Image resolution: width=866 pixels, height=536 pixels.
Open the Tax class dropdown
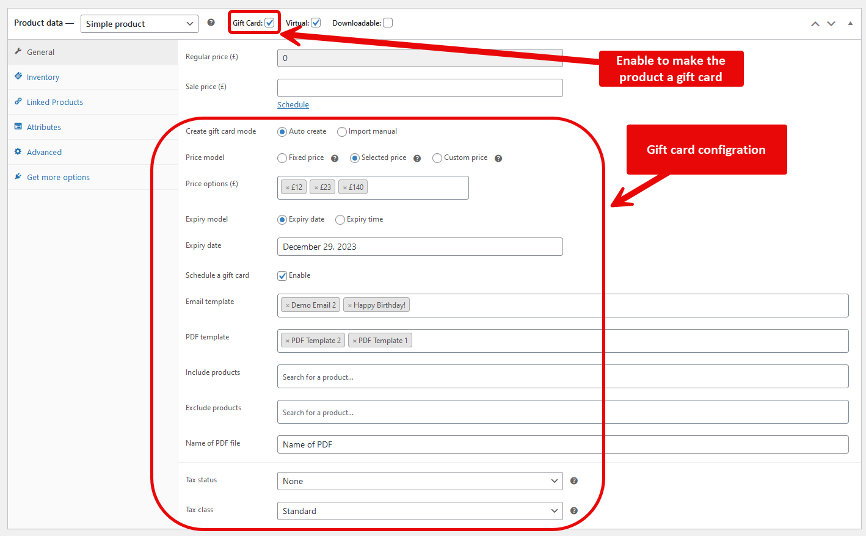(x=420, y=511)
